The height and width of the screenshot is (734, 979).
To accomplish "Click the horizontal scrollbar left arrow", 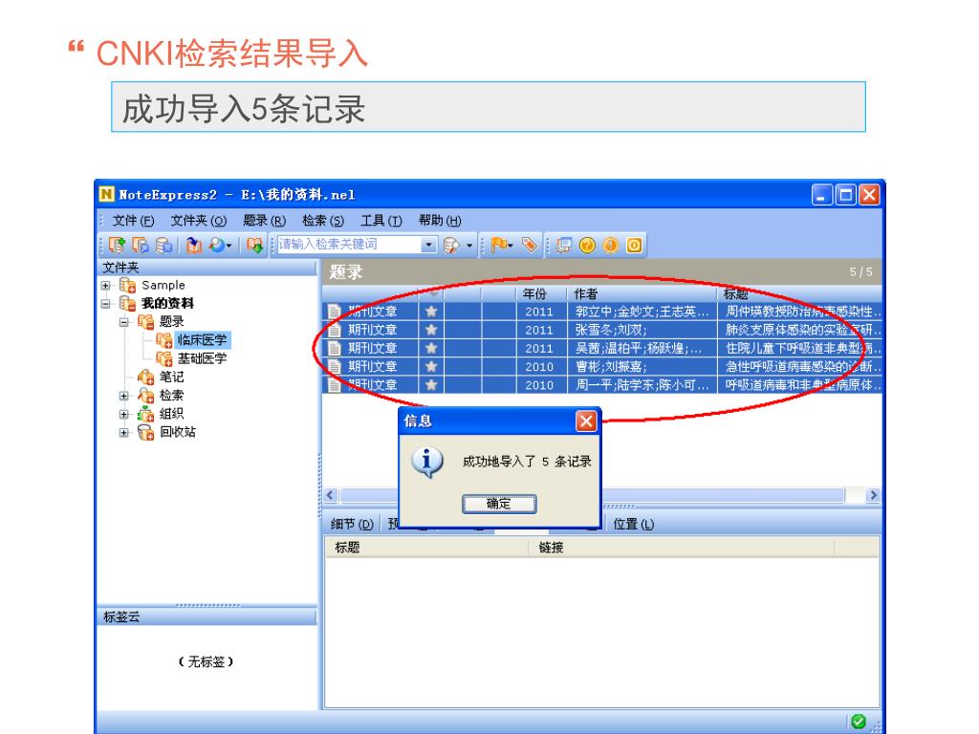I will click(331, 495).
